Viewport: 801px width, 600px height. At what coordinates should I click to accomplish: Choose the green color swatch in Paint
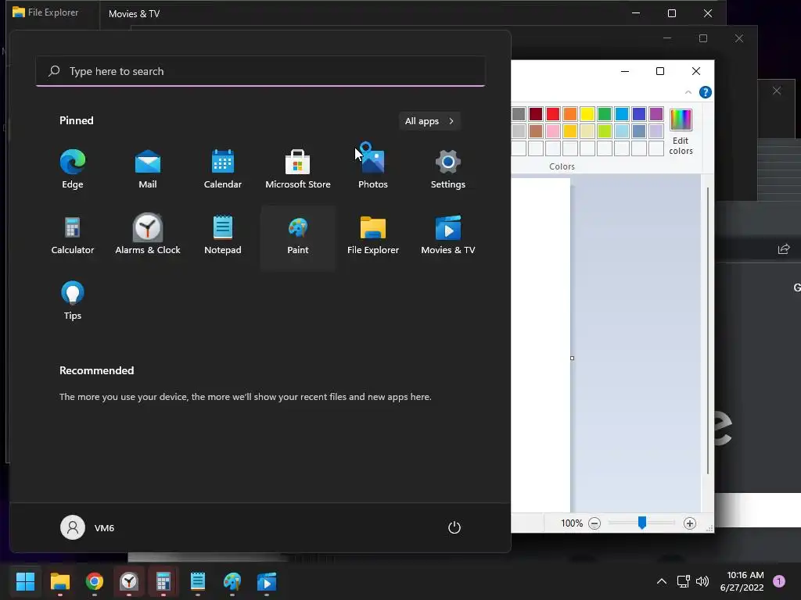605,114
